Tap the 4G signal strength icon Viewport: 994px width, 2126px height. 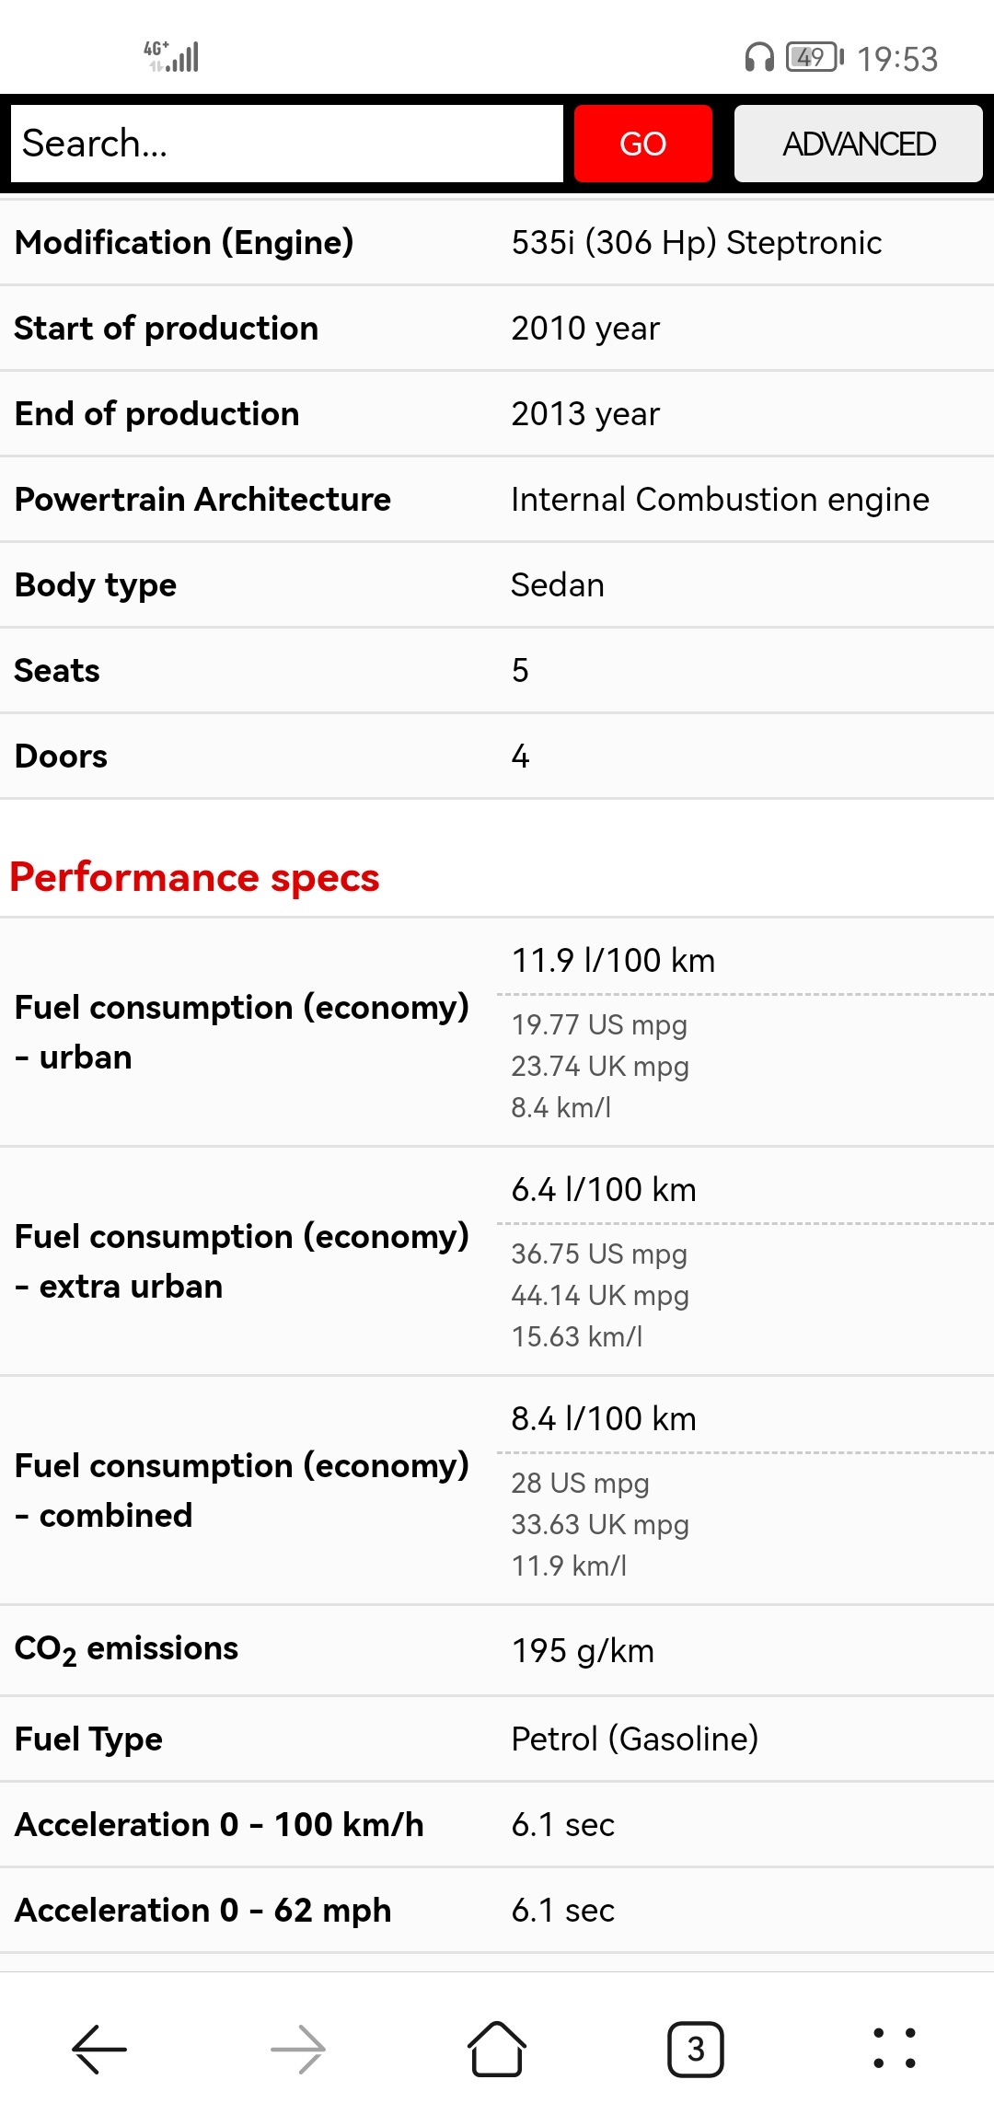pos(172,57)
